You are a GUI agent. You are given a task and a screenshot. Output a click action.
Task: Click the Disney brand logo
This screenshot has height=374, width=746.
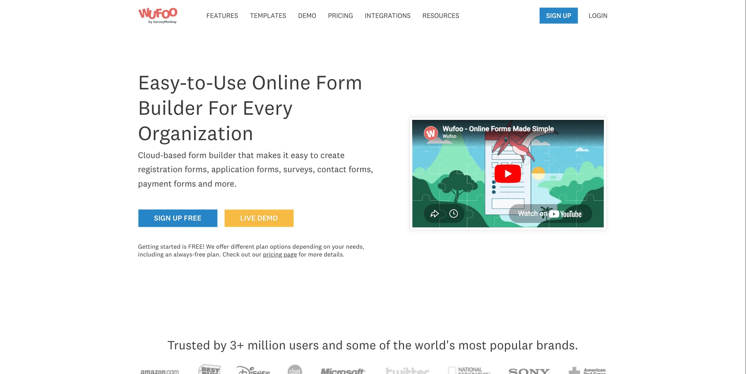[253, 370]
